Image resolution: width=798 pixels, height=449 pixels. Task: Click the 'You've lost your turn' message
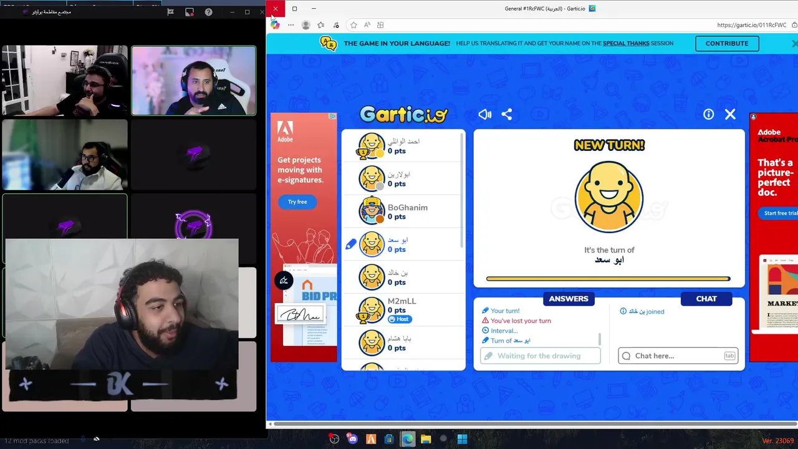(521, 321)
